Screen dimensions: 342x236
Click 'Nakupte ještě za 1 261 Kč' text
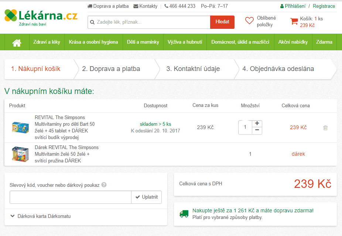253,210
